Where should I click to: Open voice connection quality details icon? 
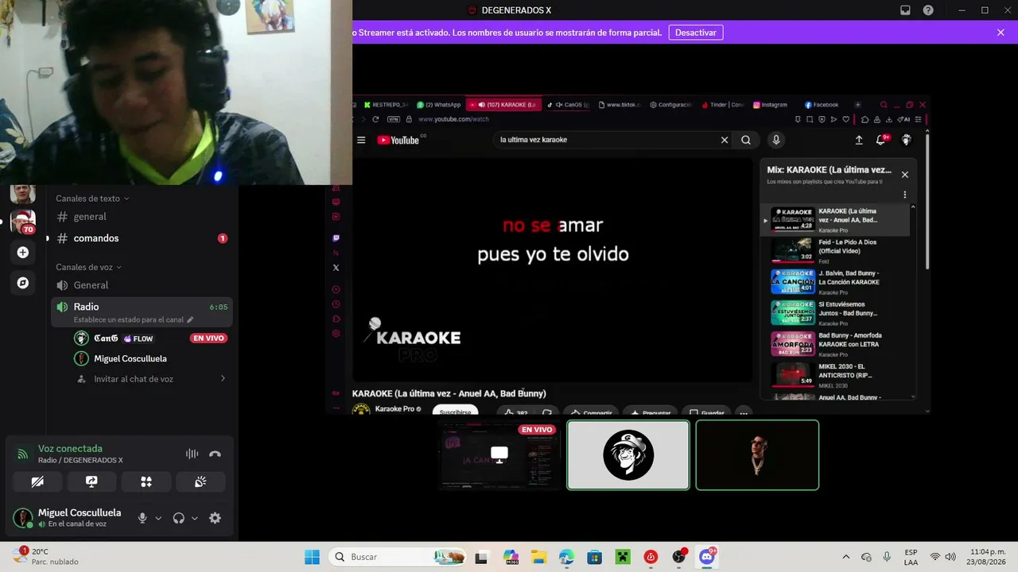pyautogui.click(x=23, y=454)
